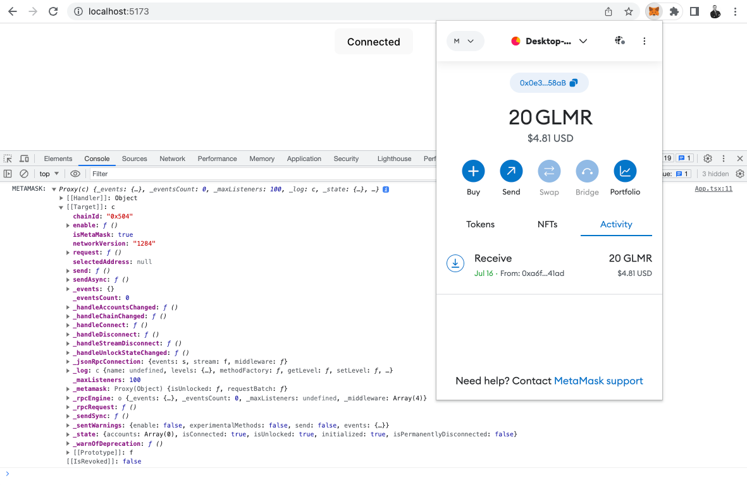Open DevTools more options kebab
Viewport: 747px width, 485px height.
point(723,159)
